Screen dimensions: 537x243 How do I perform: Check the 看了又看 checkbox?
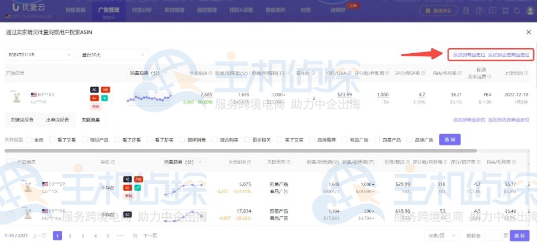click(x=52, y=140)
